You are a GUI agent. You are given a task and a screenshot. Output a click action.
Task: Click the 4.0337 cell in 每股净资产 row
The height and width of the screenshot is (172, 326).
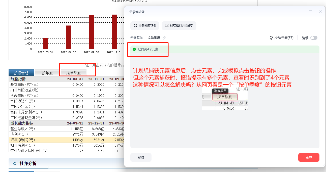click(78, 101)
